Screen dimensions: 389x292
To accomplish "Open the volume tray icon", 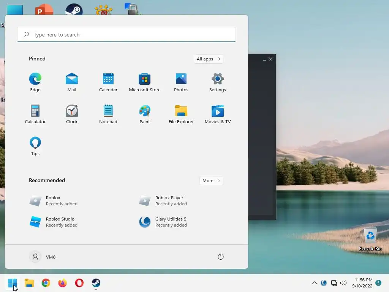I will click(x=343, y=283).
